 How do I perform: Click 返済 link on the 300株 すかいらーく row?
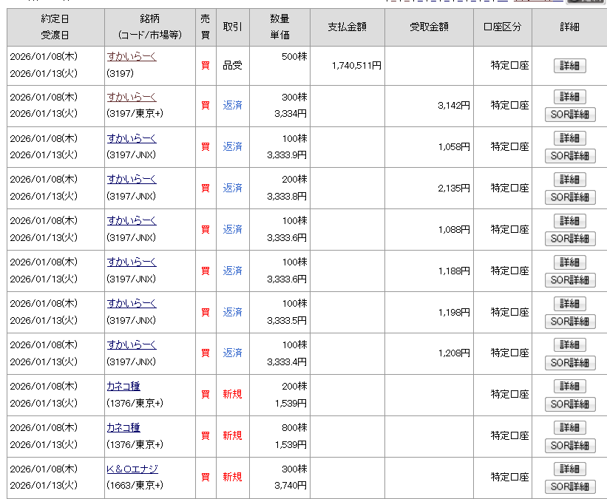point(233,106)
